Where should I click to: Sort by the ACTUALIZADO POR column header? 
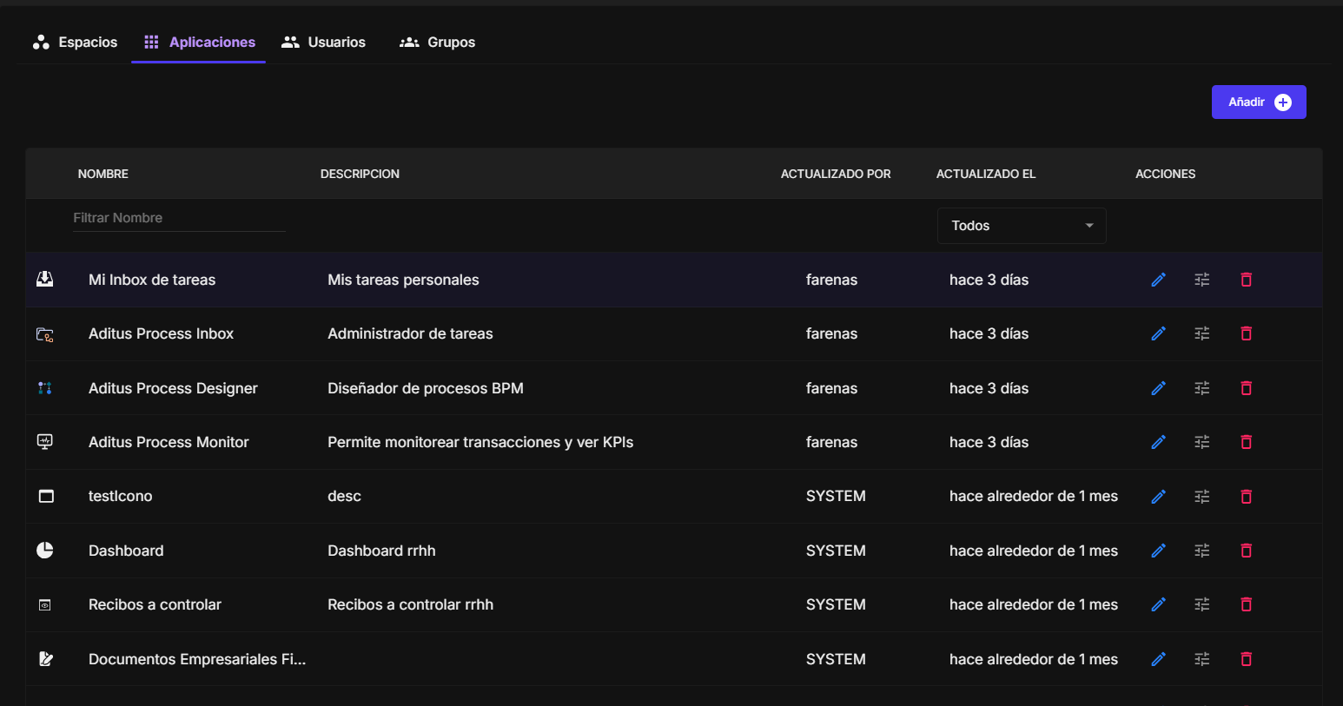pyautogui.click(x=836, y=174)
